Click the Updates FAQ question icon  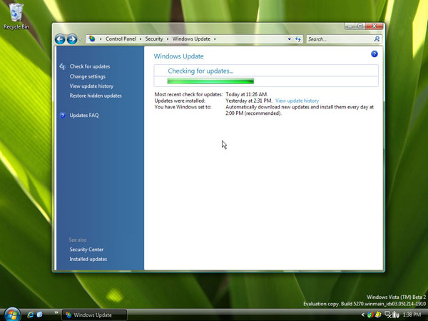coord(63,115)
